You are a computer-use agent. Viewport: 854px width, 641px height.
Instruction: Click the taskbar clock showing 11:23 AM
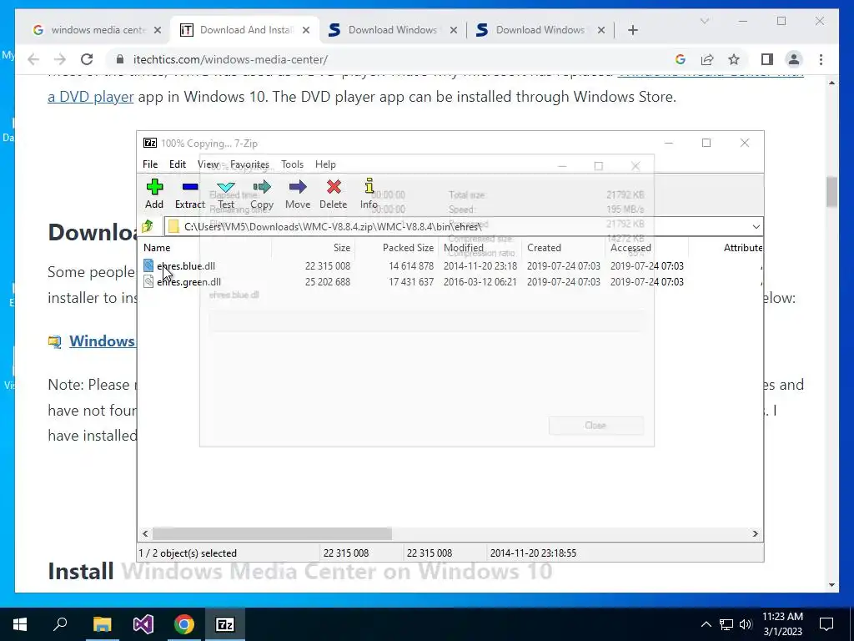point(782,624)
